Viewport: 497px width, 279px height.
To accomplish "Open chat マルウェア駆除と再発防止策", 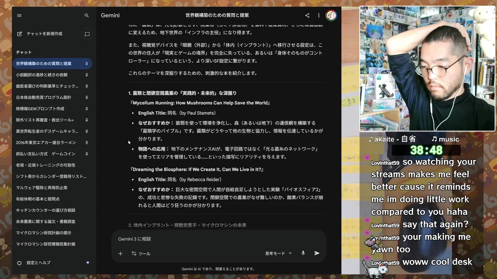I will [x=52, y=188].
